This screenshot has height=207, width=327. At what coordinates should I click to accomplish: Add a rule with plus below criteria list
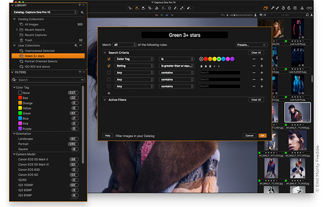coord(109,93)
